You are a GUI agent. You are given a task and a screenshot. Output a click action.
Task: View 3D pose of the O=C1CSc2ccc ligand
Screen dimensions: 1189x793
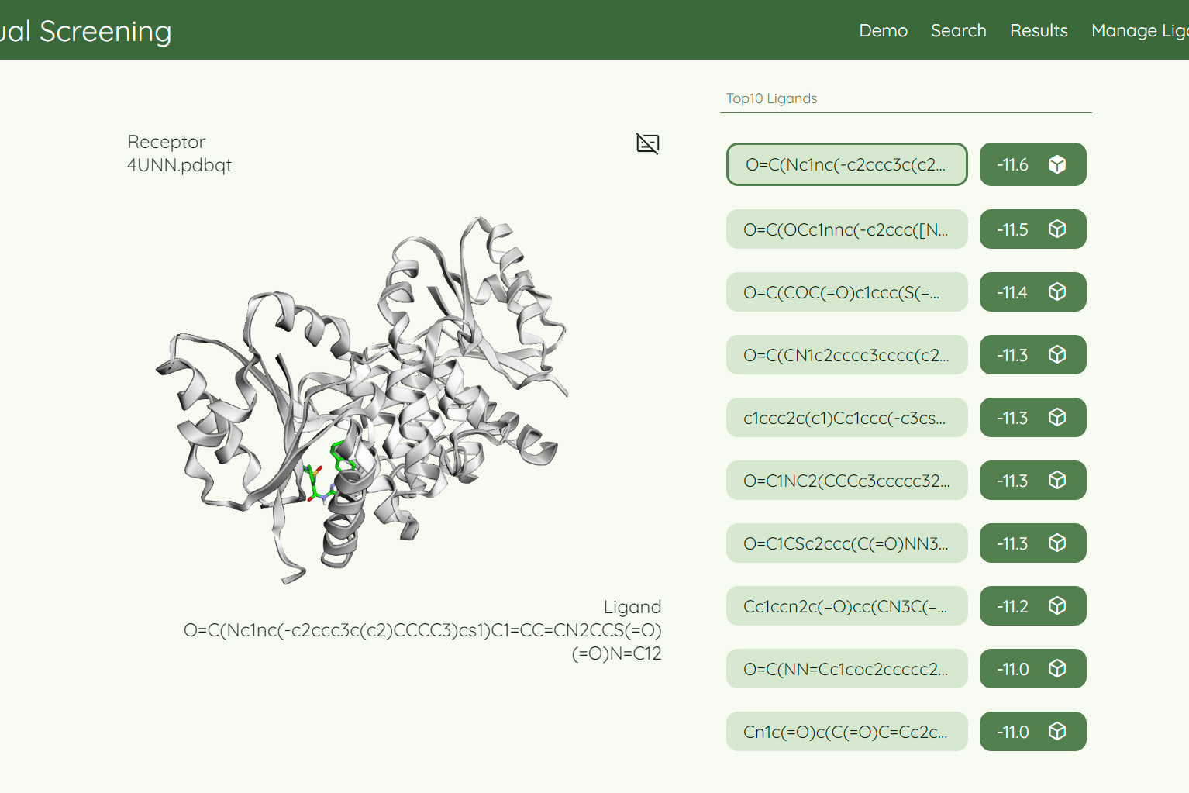point(1057,543)
